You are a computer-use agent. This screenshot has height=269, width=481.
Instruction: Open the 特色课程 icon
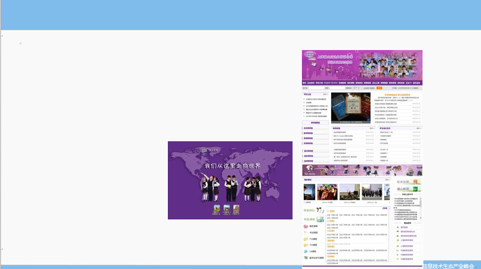point(320,219)
